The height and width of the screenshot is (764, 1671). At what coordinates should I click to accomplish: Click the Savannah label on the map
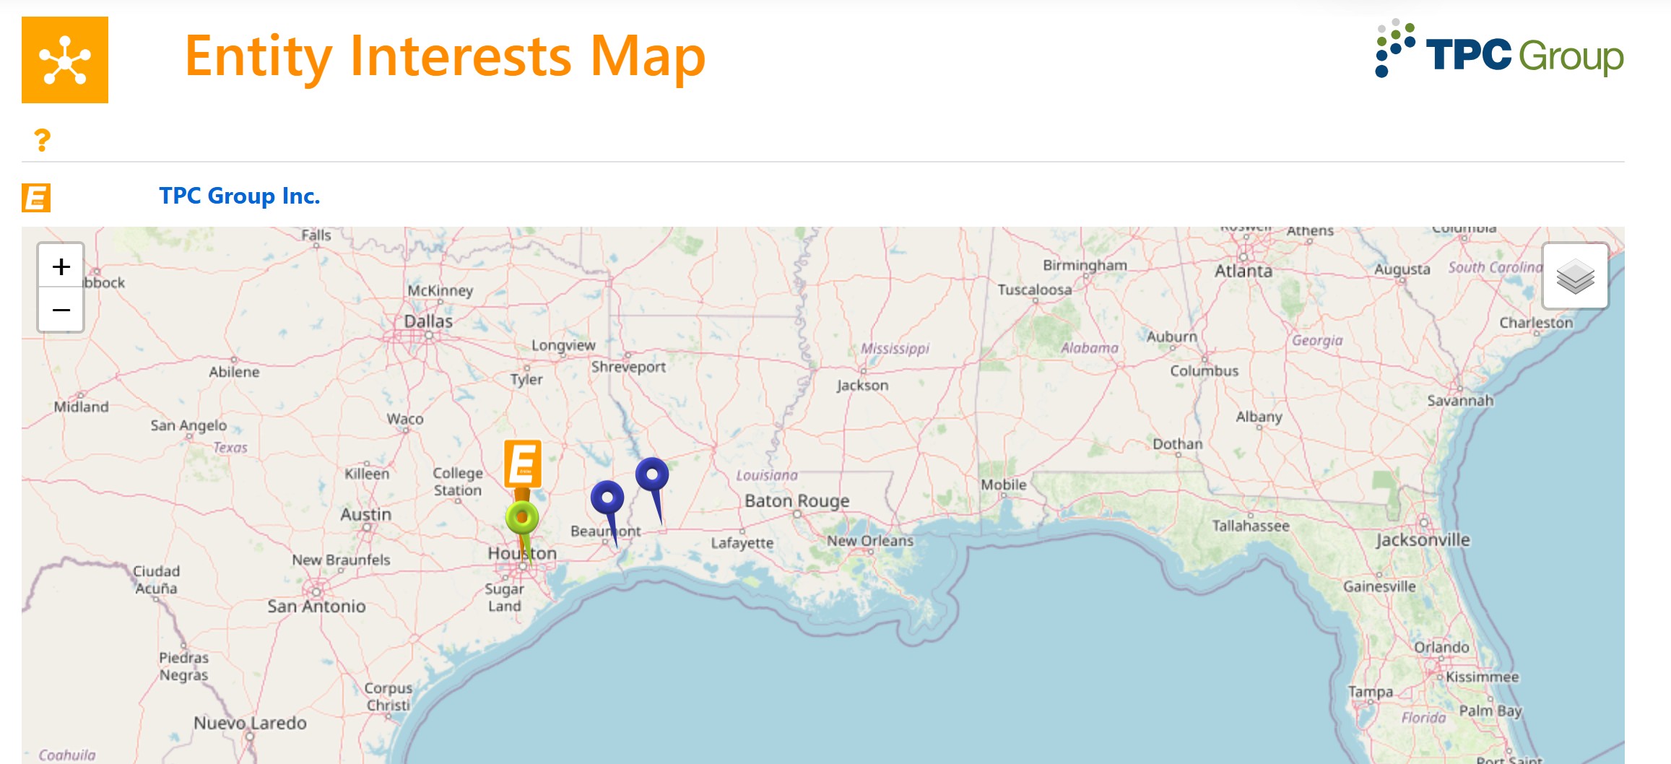[x=1460, y=400]
